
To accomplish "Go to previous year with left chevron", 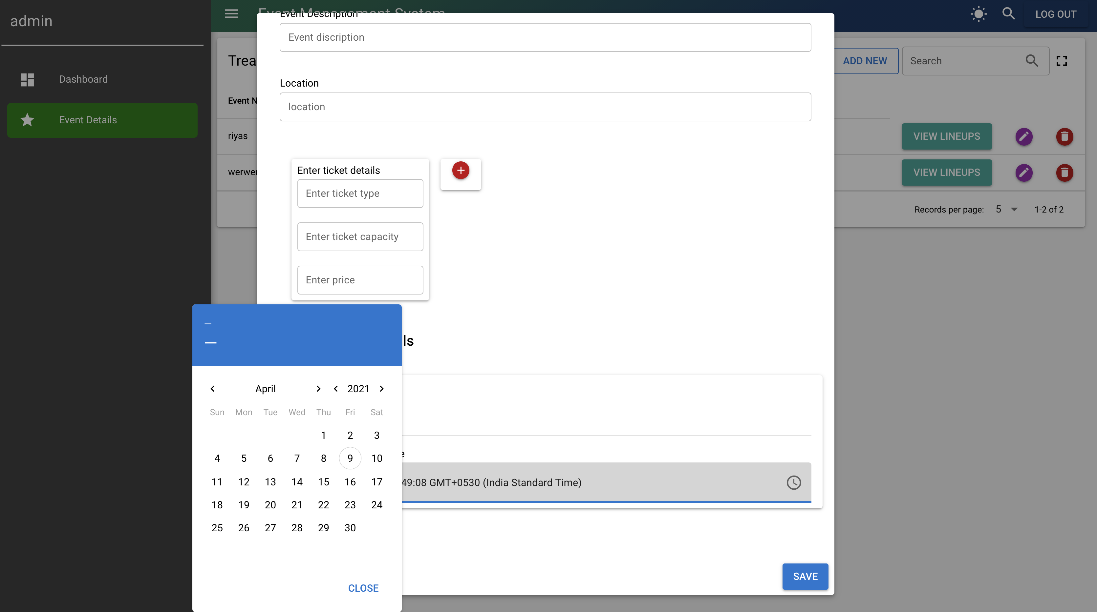I will 336,388.
